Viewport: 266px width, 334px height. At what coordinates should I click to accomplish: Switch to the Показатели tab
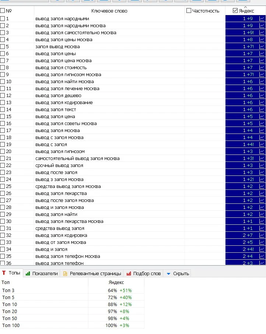(42, 274)
